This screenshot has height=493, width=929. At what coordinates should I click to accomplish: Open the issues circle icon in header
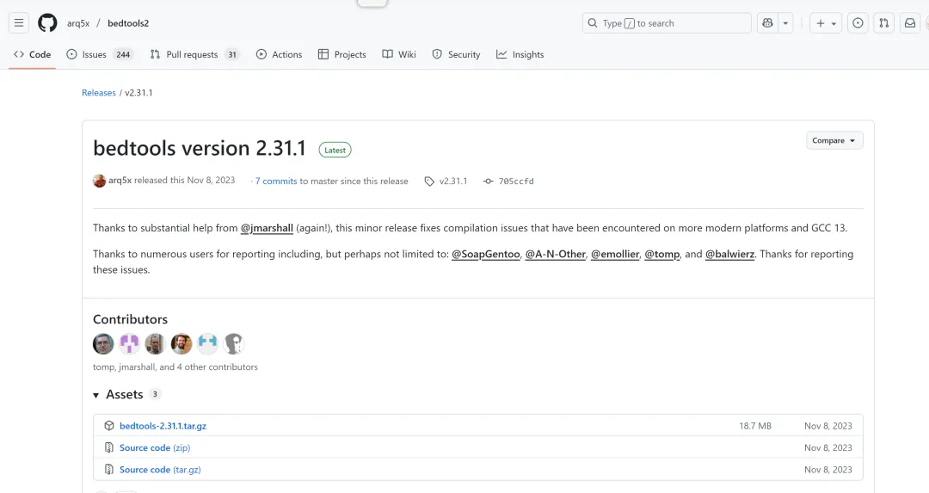tap(858, 23)
